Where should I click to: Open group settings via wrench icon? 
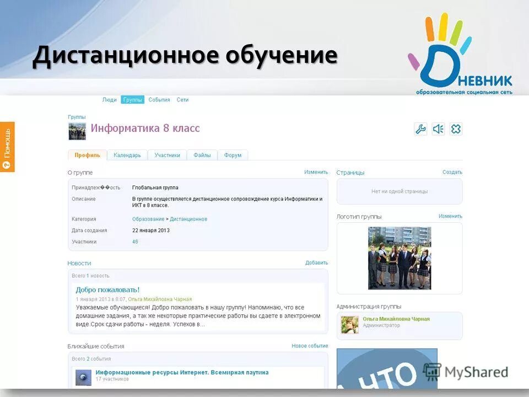421,128
